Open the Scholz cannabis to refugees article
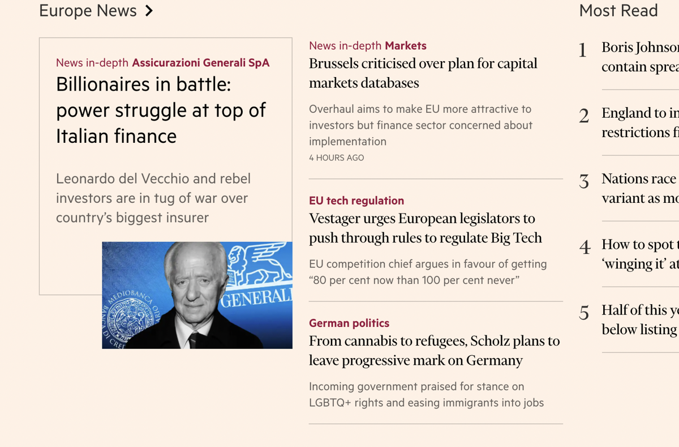The height and width of the screenshot is (447, 679). (x=434, y=351)
